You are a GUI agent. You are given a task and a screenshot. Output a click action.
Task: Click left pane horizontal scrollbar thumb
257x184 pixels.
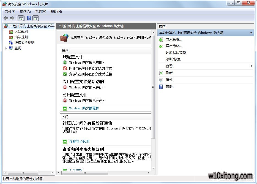coord(23,173)
